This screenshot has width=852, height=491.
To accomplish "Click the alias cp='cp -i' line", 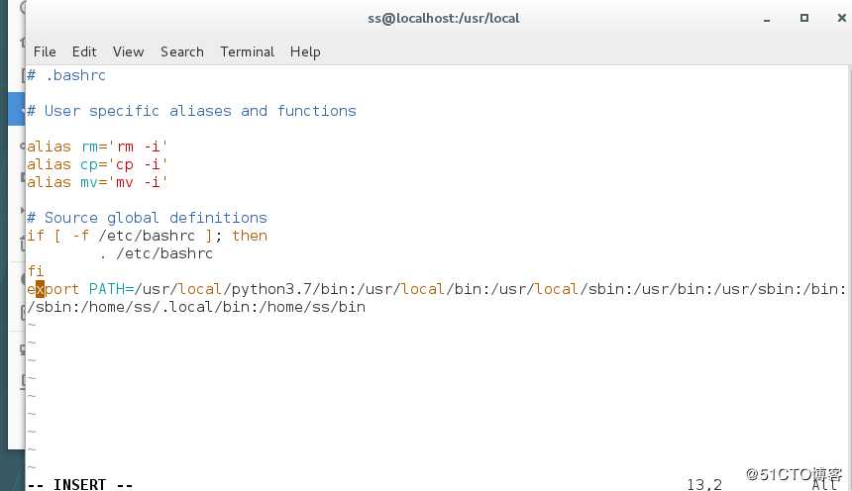I will click(x=97, y=164).
